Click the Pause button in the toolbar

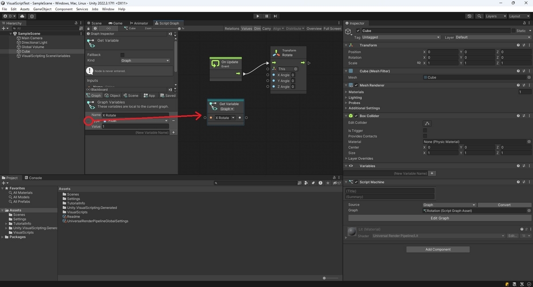pos(266,16)
